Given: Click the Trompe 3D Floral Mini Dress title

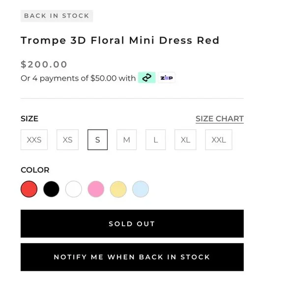Looking at the screenshot, I should tap(120, 40).
